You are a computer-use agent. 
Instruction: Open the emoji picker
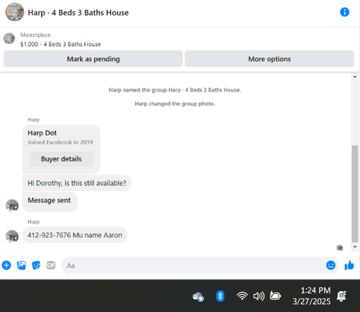[x=330, y=265]
